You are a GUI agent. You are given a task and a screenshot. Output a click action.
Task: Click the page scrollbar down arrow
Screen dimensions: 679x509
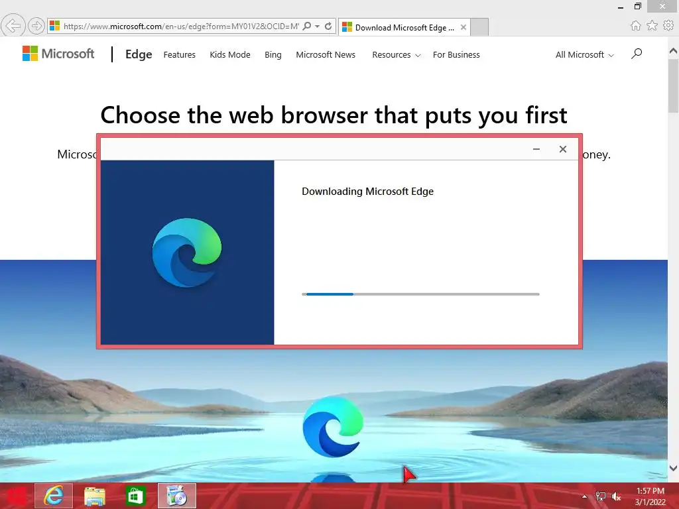click(674, 468)
